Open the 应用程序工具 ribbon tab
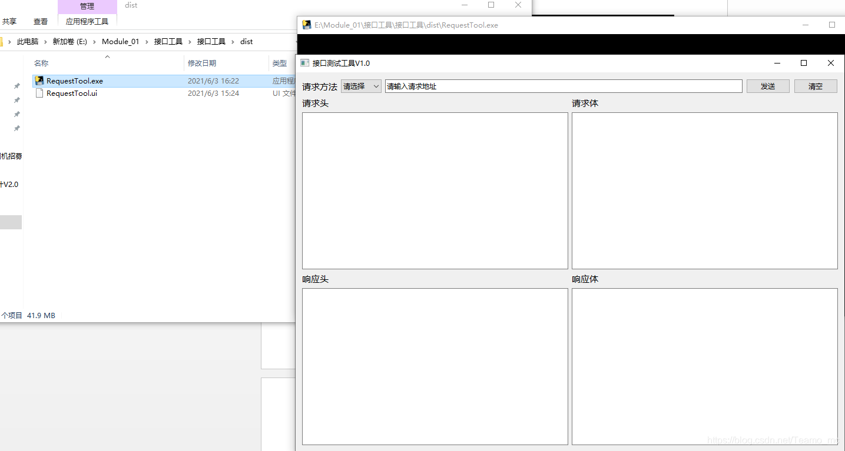Image resolution: width=845 pixels, height=451 pixels. tap(87, 22)
